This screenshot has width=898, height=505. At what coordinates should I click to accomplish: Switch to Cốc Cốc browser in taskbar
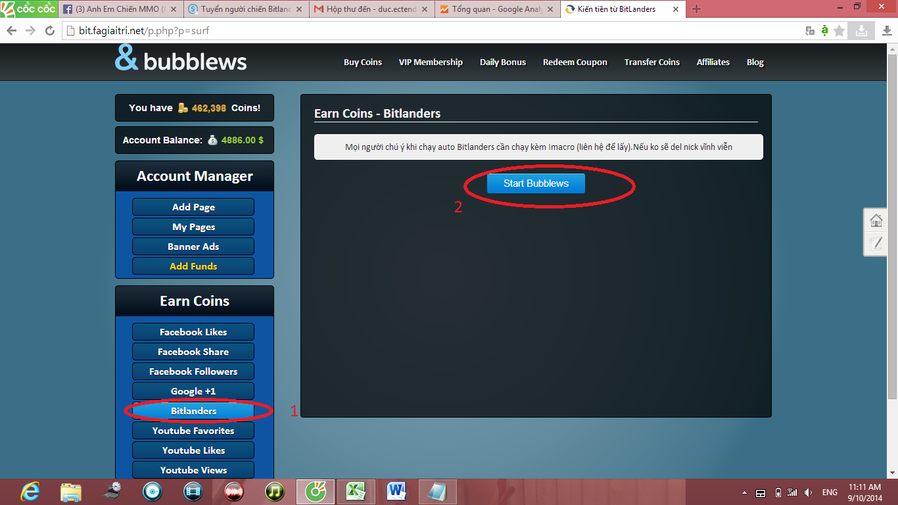tap(315, 491)
